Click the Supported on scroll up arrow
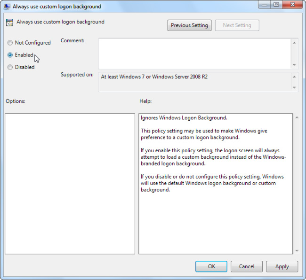This screenshot has width=306, height=280. [x=294, y=77]
